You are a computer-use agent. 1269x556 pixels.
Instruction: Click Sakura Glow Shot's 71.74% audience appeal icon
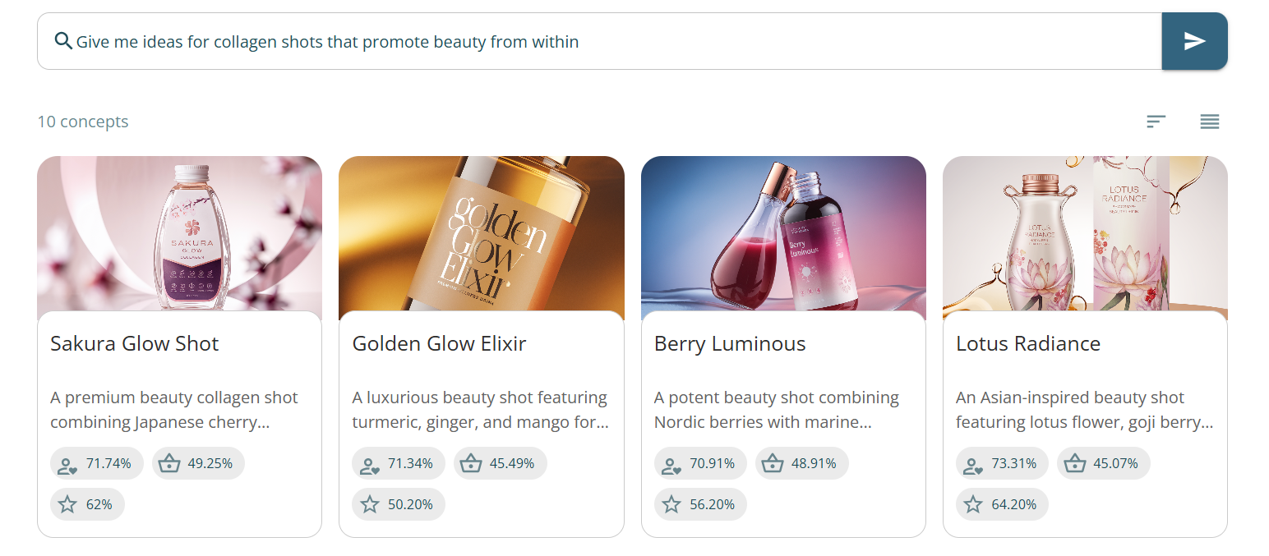68,464
